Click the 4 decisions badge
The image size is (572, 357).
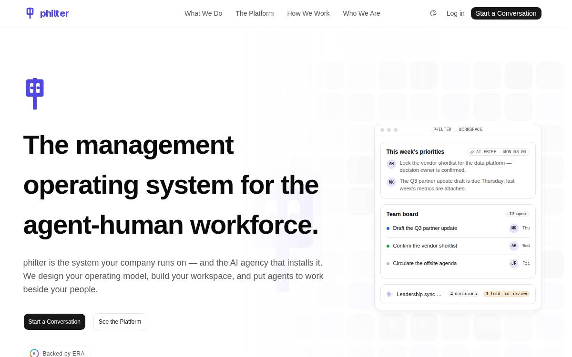click(x=464, y=294)
